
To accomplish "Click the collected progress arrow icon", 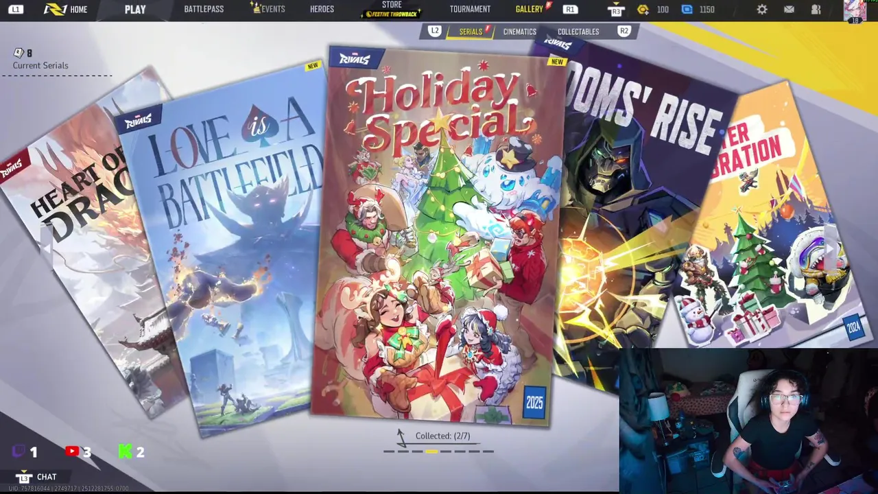I will 401,438.
